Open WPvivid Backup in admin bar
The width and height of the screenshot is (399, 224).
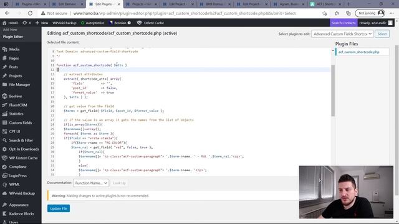point(64,23)
